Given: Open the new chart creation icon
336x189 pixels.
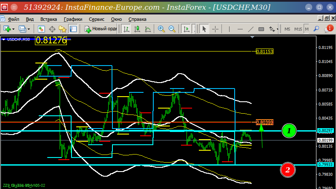Looking at the screenshot, I should pos(7,29).
